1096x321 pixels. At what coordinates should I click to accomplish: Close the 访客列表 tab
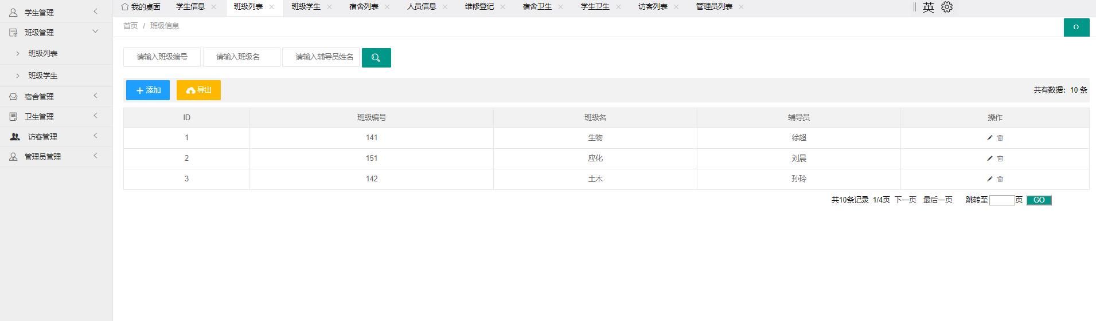tap(676, 7)
